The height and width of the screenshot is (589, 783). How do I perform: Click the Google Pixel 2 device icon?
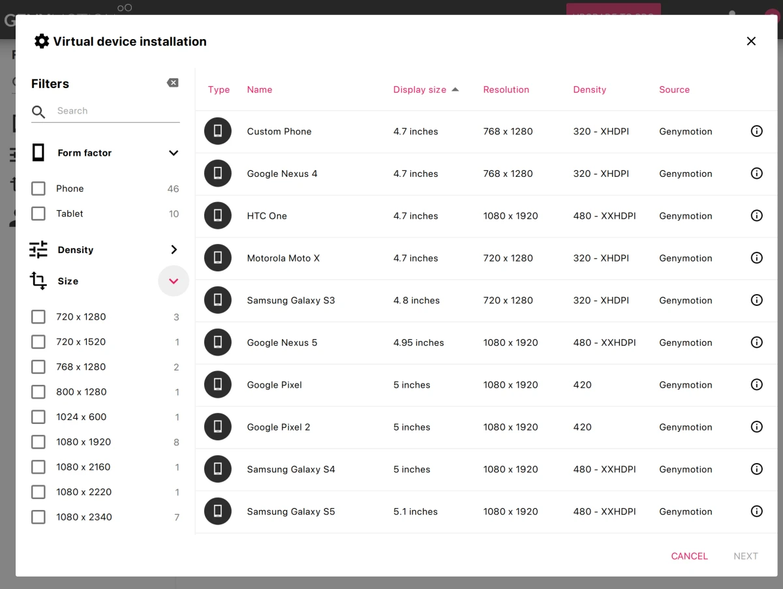(x=218, y=427)
